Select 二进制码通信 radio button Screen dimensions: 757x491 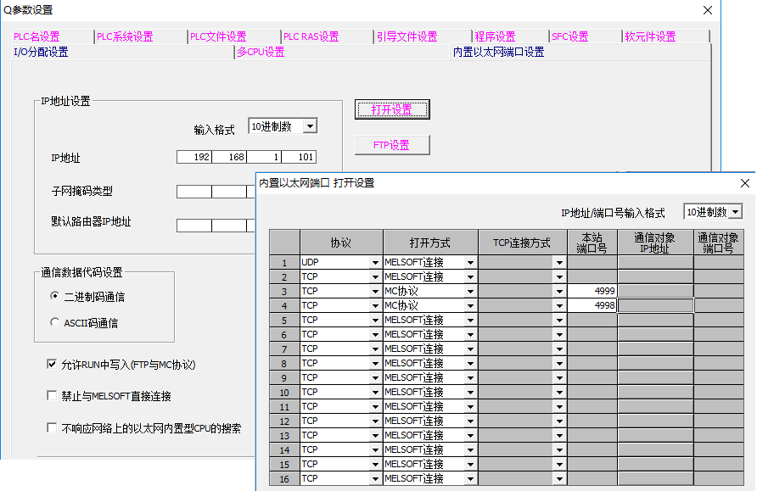click(55, 297)
